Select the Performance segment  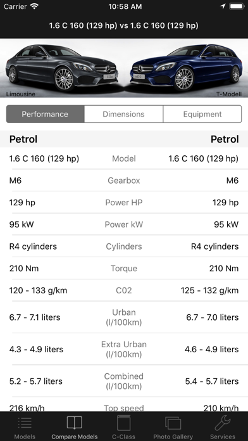tap(45, 114)
